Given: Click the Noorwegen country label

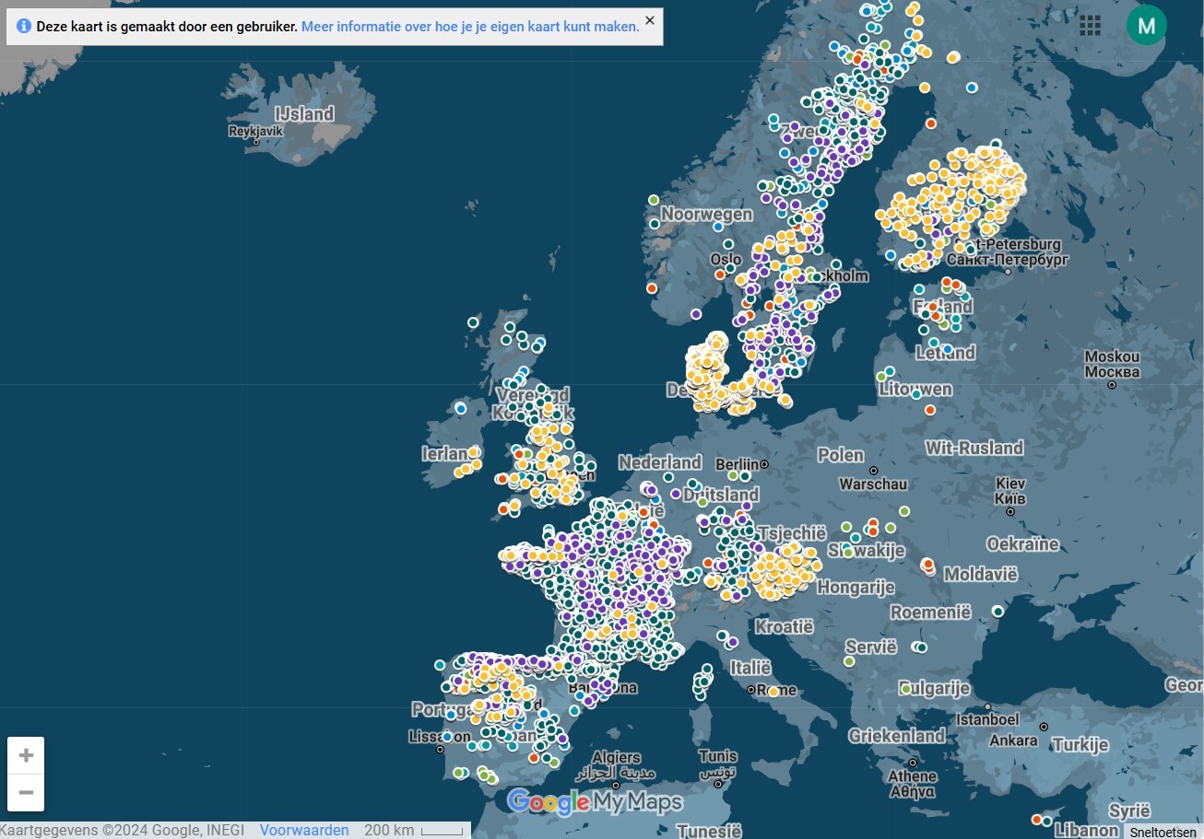Looking at the screenshot, I should [x=707, y=214].
